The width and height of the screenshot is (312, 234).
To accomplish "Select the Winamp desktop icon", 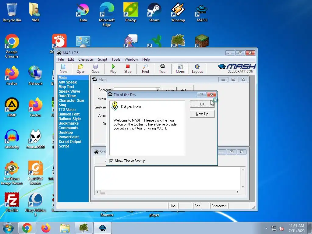I will (x=178, y=12).
